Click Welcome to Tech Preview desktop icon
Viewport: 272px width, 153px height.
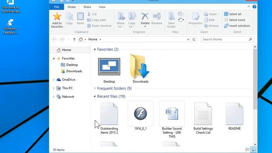(10, 7)
